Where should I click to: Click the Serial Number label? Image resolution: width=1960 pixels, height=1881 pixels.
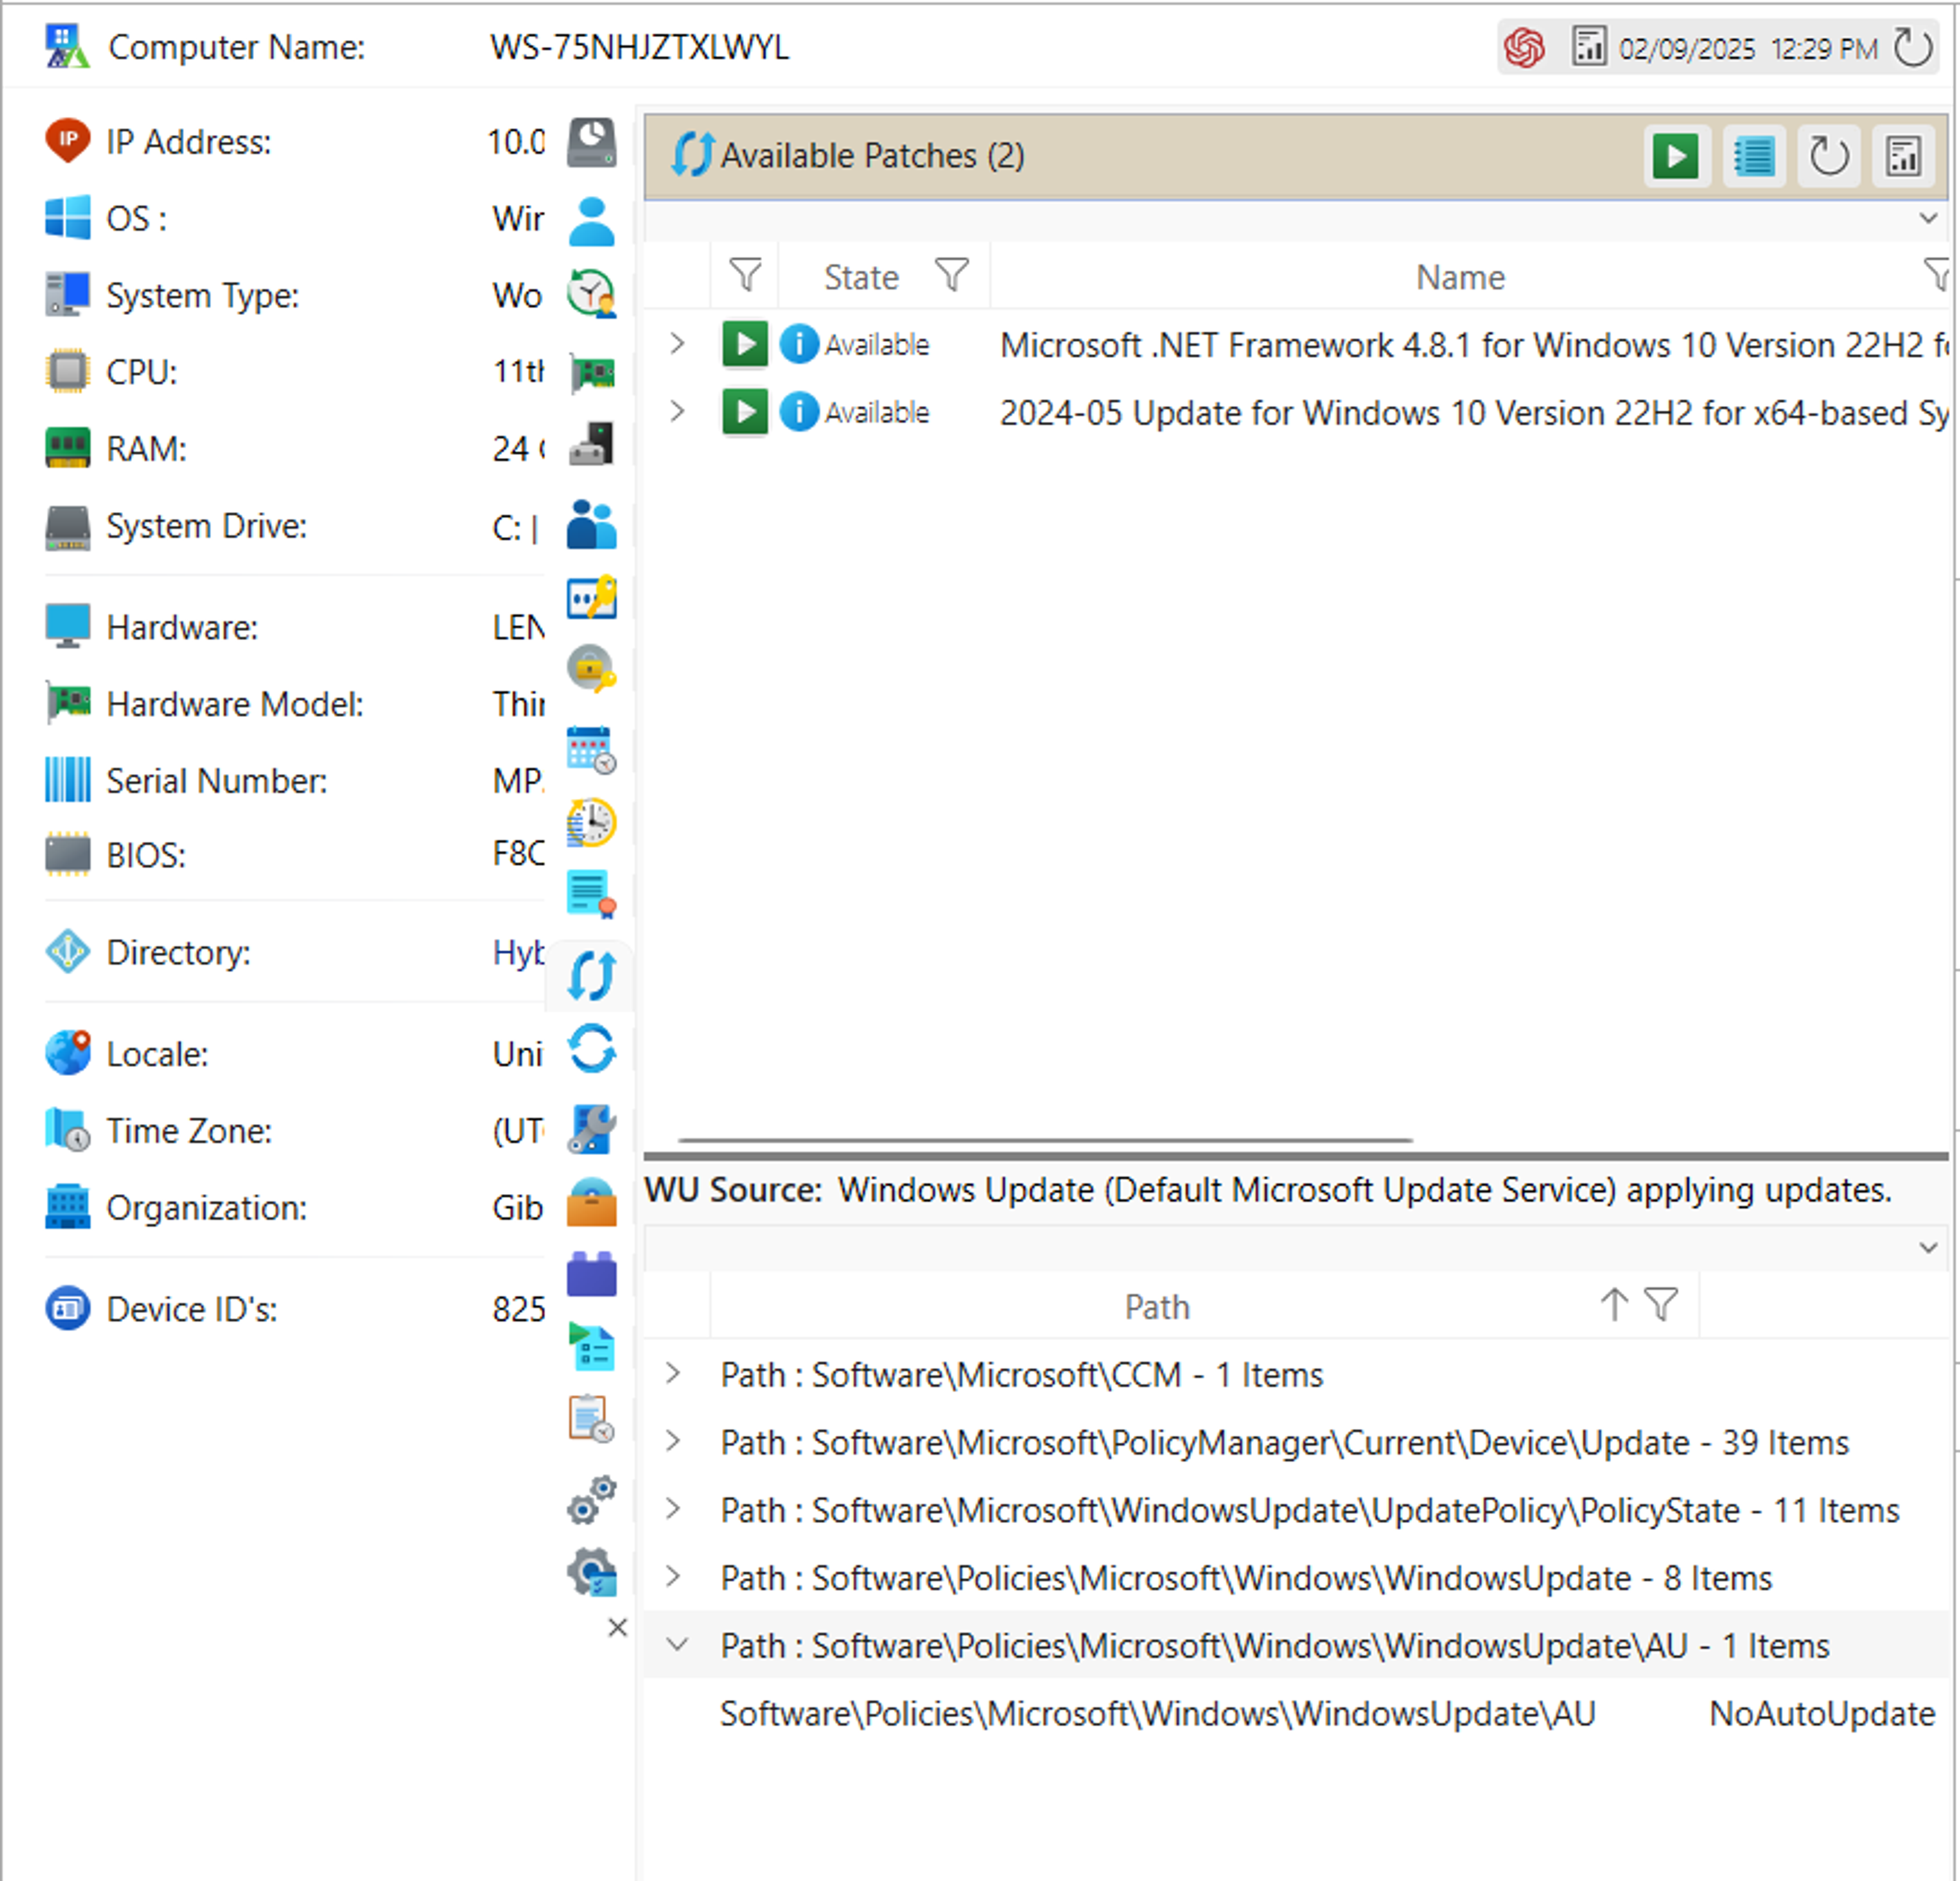click(x=216, y=781)
